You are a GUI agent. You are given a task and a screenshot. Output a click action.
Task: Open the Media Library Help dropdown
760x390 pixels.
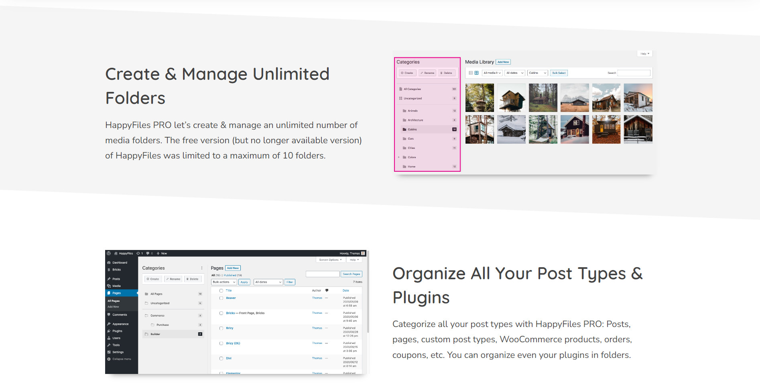(x=645, y=53)
